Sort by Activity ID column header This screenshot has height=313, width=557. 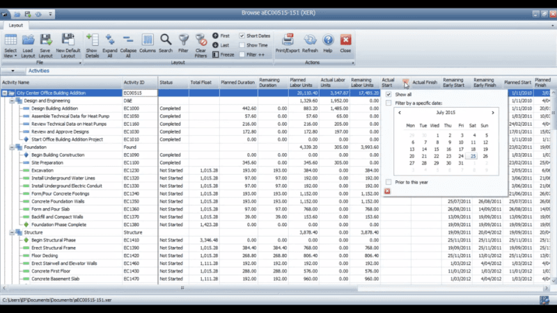click(140, 82)
